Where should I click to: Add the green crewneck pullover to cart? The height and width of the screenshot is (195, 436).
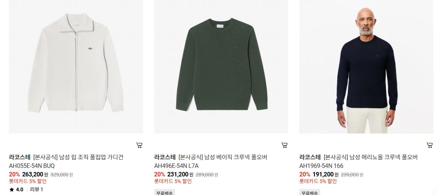click(284, 145)
